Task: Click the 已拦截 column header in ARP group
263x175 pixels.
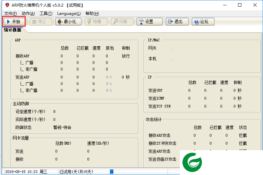Action: [x=83, y=48]
